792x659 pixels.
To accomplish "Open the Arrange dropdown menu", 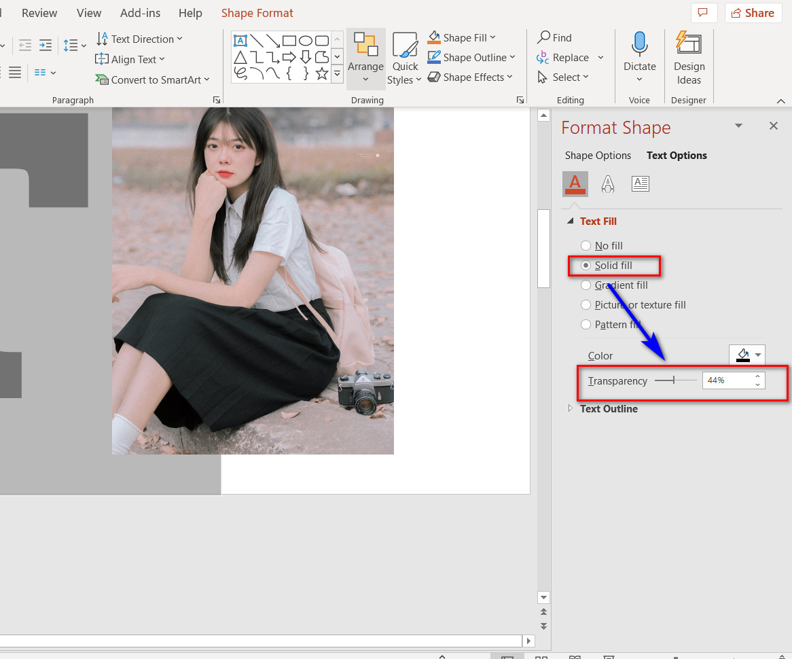I will coord(365,58).
